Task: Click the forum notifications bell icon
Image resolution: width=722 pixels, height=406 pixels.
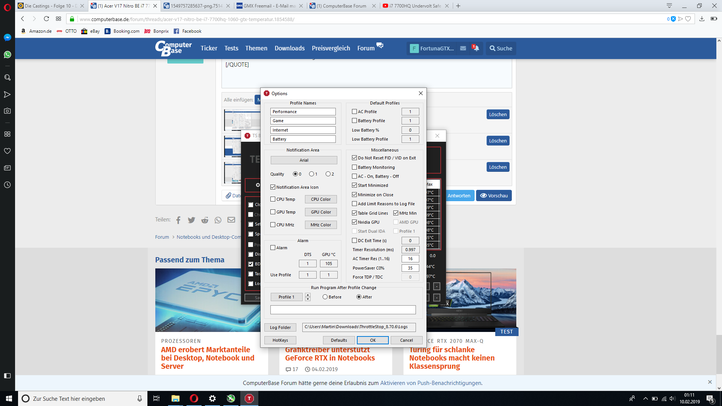Action: (476, 48)
